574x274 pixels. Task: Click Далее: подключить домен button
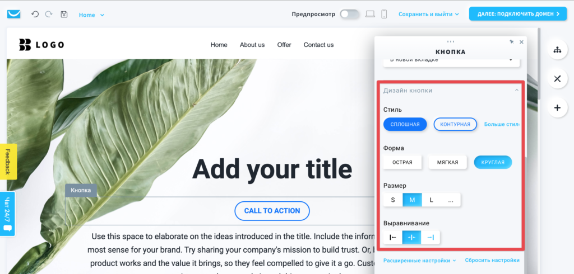(517, 14)
